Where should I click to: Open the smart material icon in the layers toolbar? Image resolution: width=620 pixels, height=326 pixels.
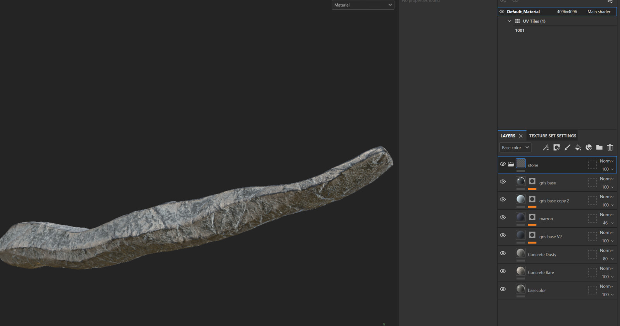(x=589, y=148)
